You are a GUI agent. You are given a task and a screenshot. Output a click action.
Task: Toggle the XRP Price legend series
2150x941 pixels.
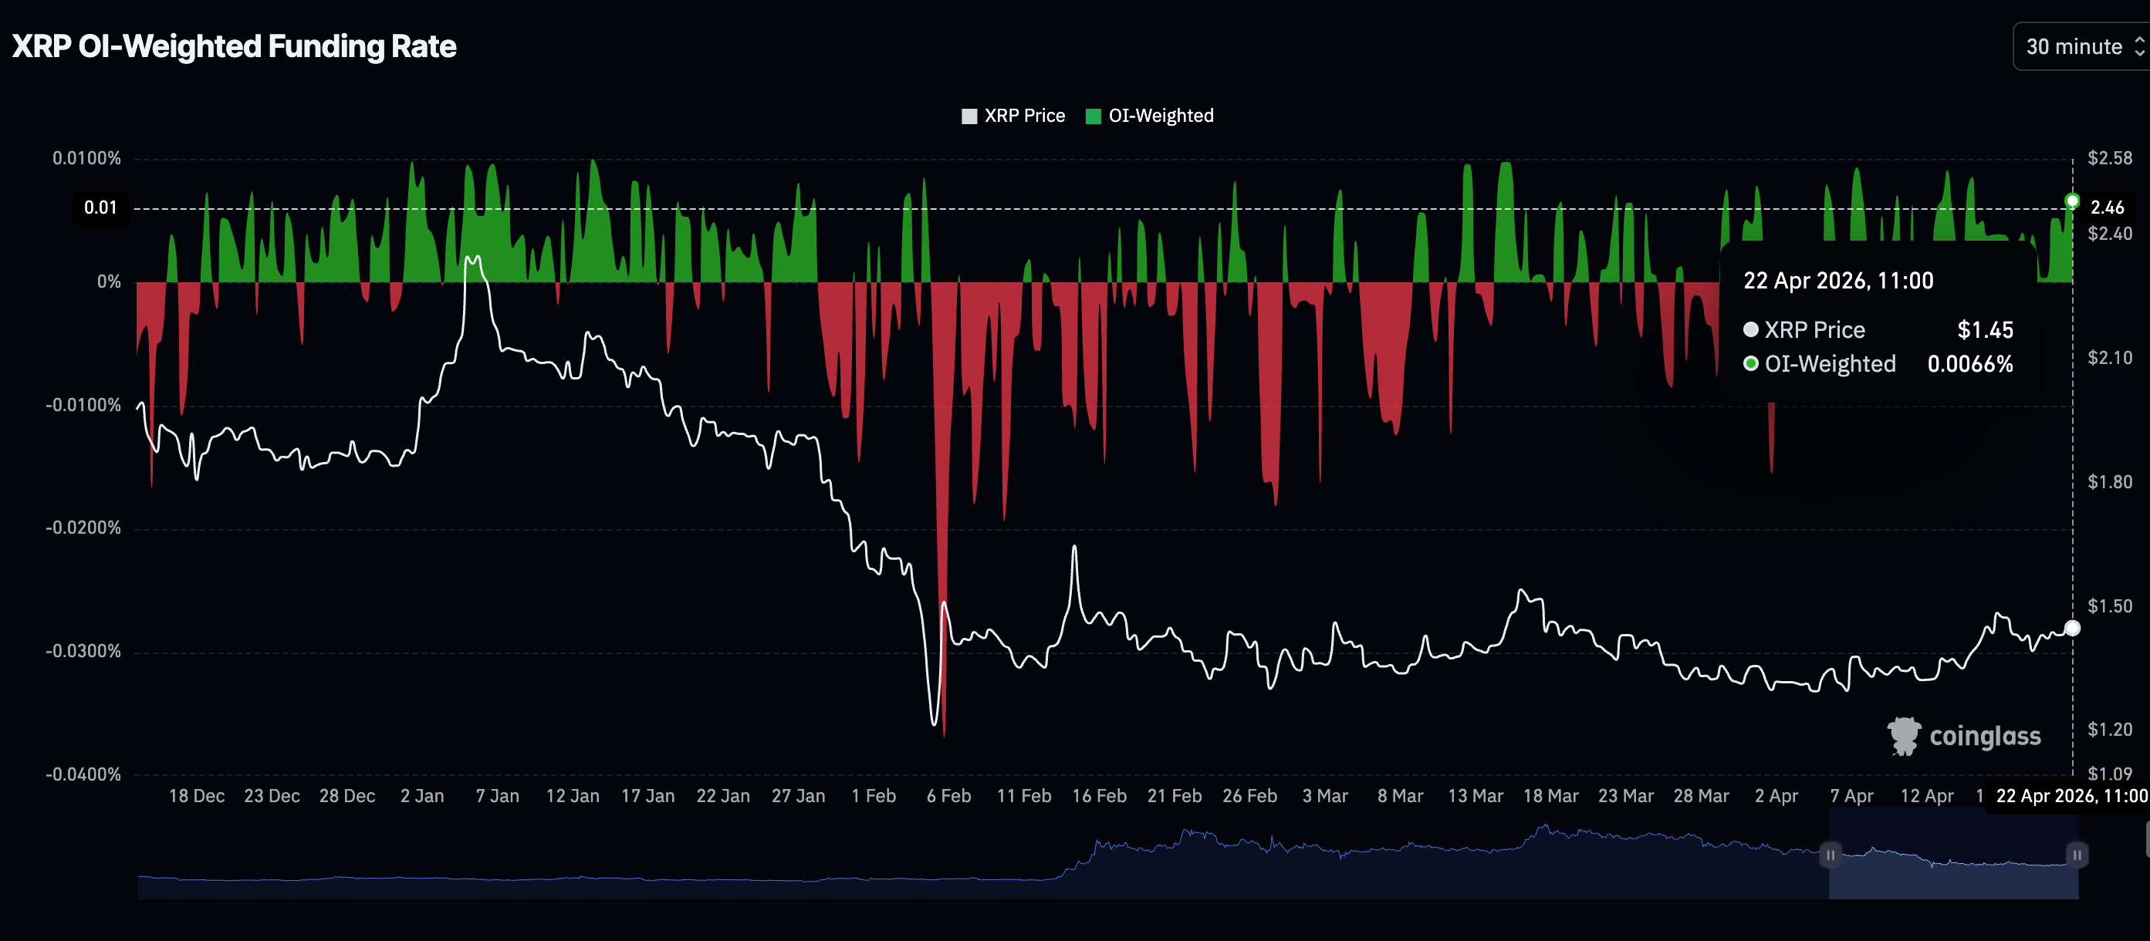coord(1024,116)
